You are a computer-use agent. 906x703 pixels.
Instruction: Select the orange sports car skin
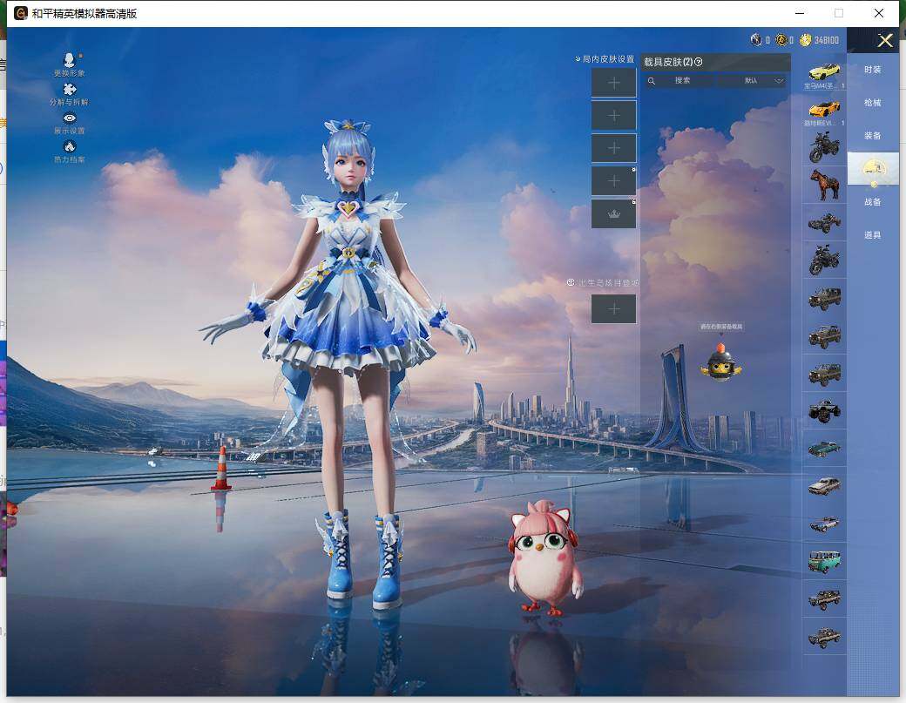(x=824, y=108)
